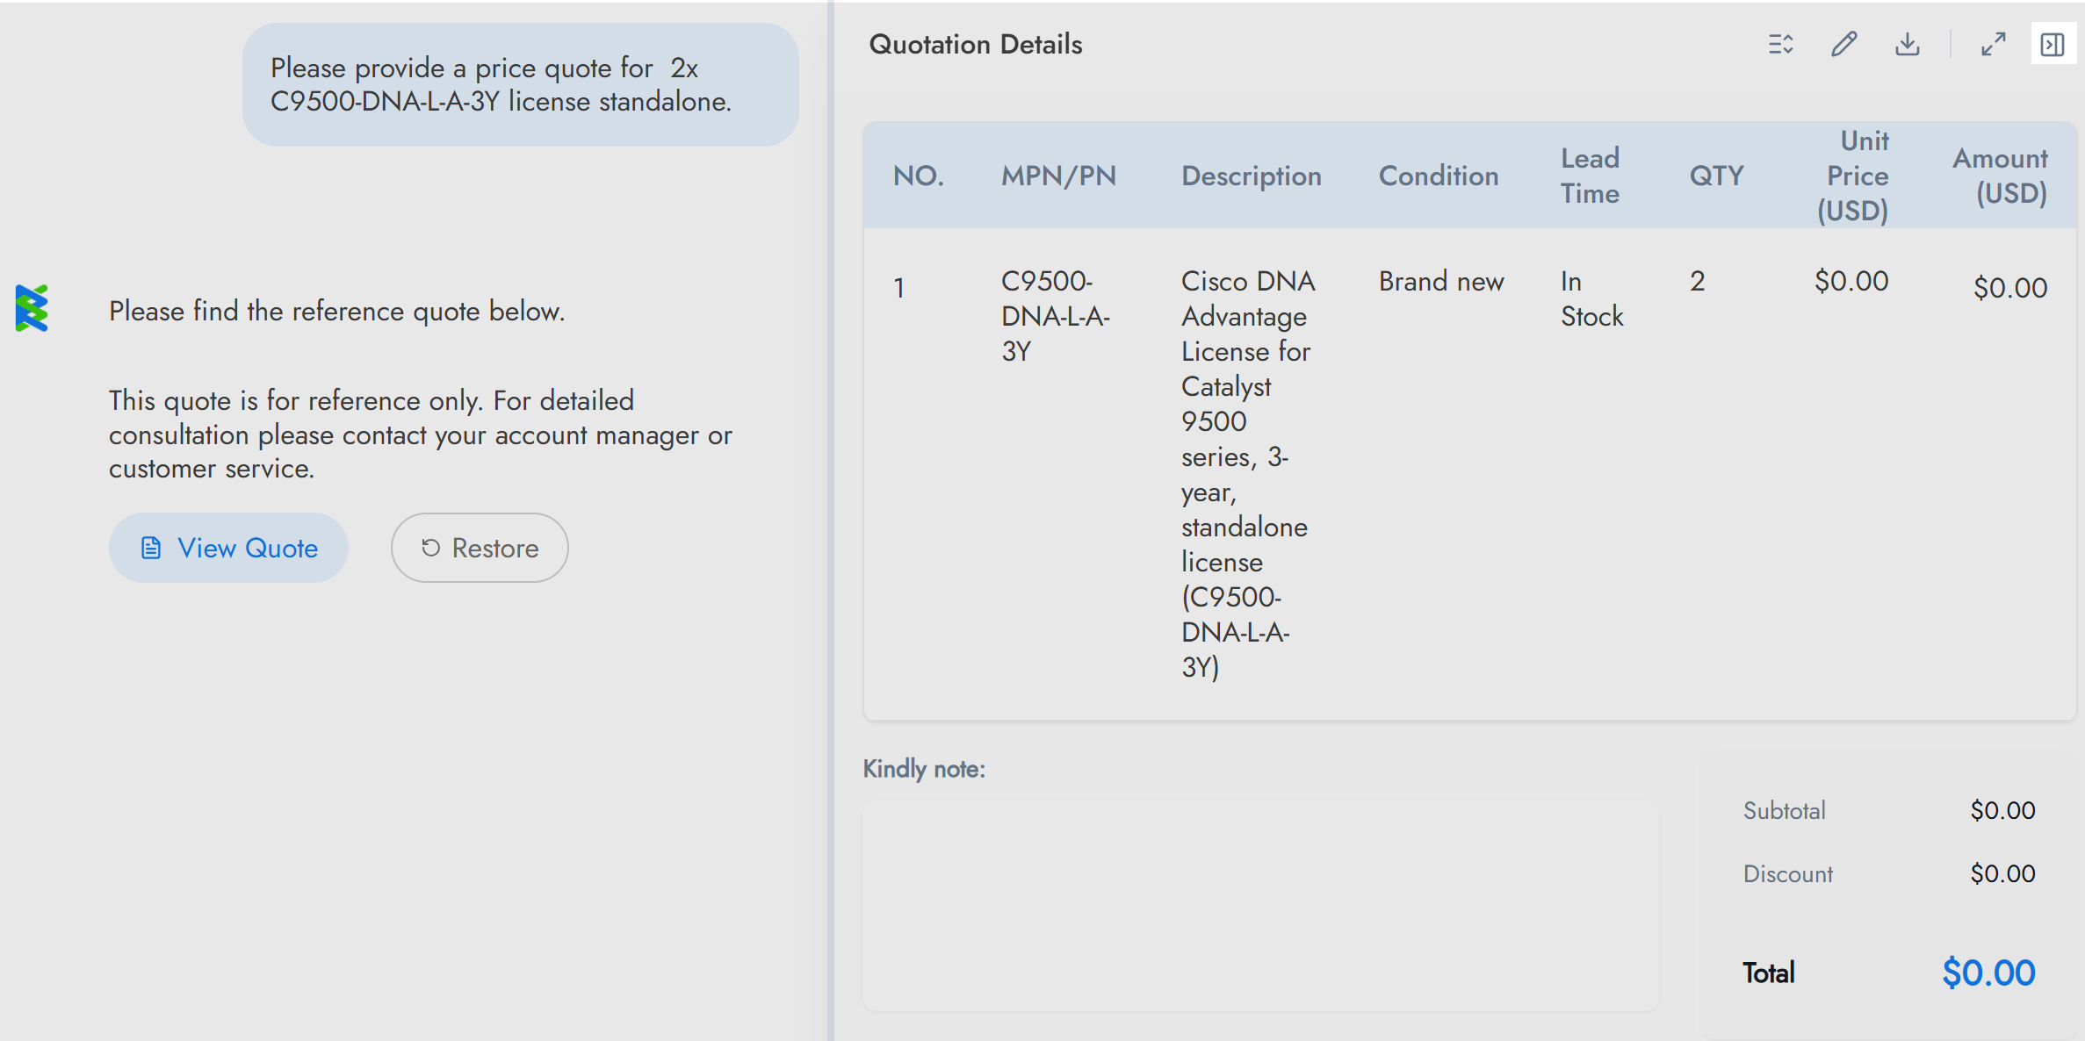Click the C9500-DNA-L-A-3Y part number cell
The height and width of the screenshot is (1041, 2085).
pos(1055,316)
